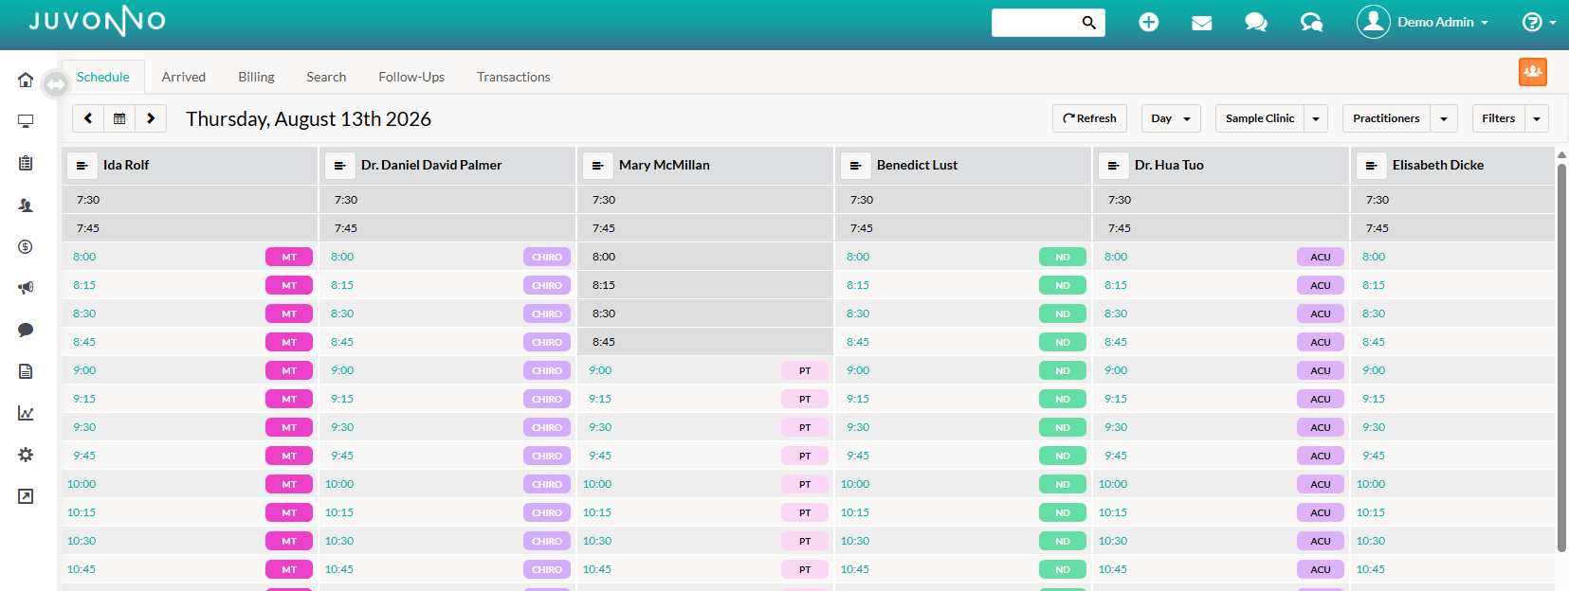Expand the Practitioners dropdown arrow
The height and width of the screenshot is (591, 1569).
tap(1444, 118)
